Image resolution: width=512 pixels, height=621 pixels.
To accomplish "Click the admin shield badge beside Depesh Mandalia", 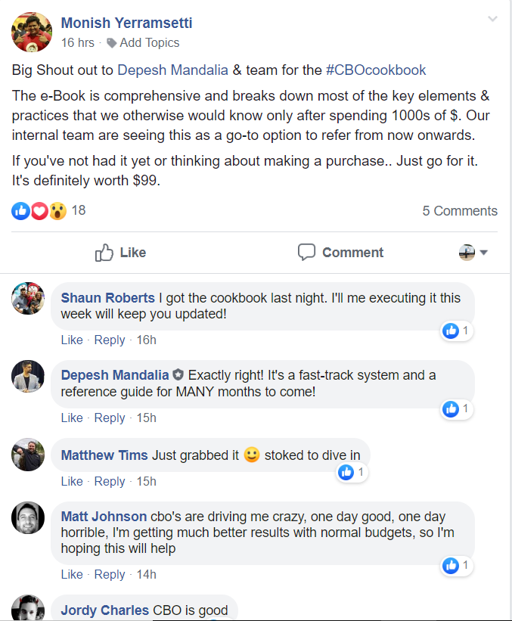I will coord(178,375).
